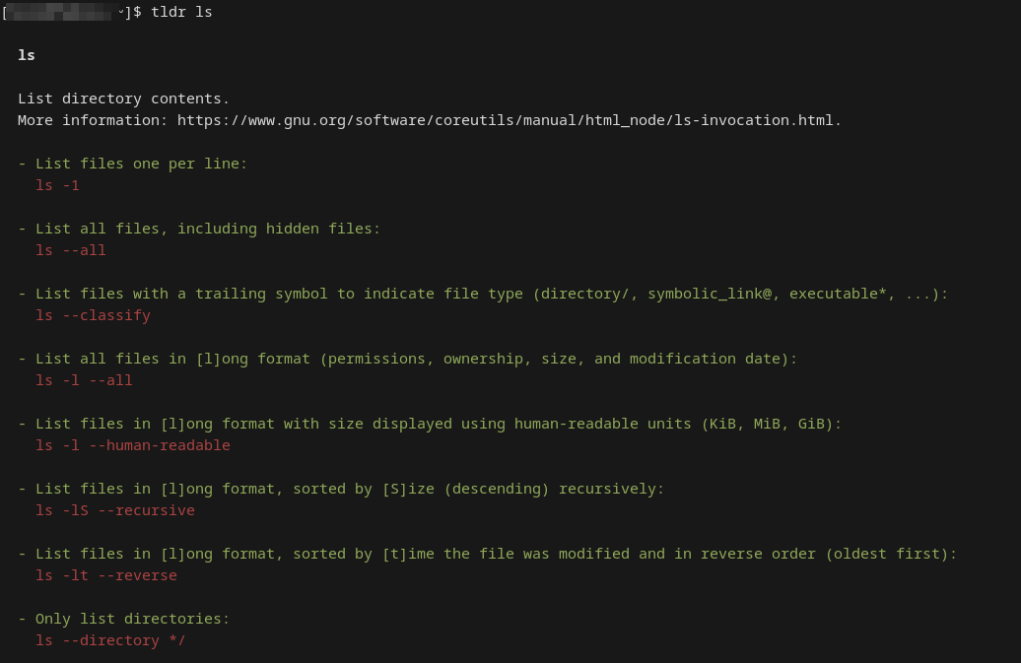Image resolution: width=1021 pixels, height=663 pixels.
Task: Click the 'List files one per line' description
Action: coord(141,164)
